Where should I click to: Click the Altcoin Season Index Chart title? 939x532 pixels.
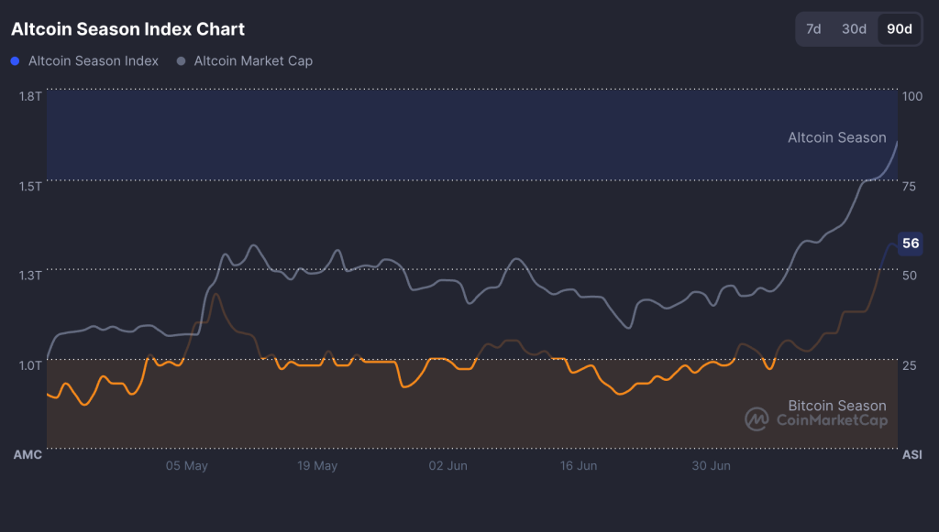127,28
